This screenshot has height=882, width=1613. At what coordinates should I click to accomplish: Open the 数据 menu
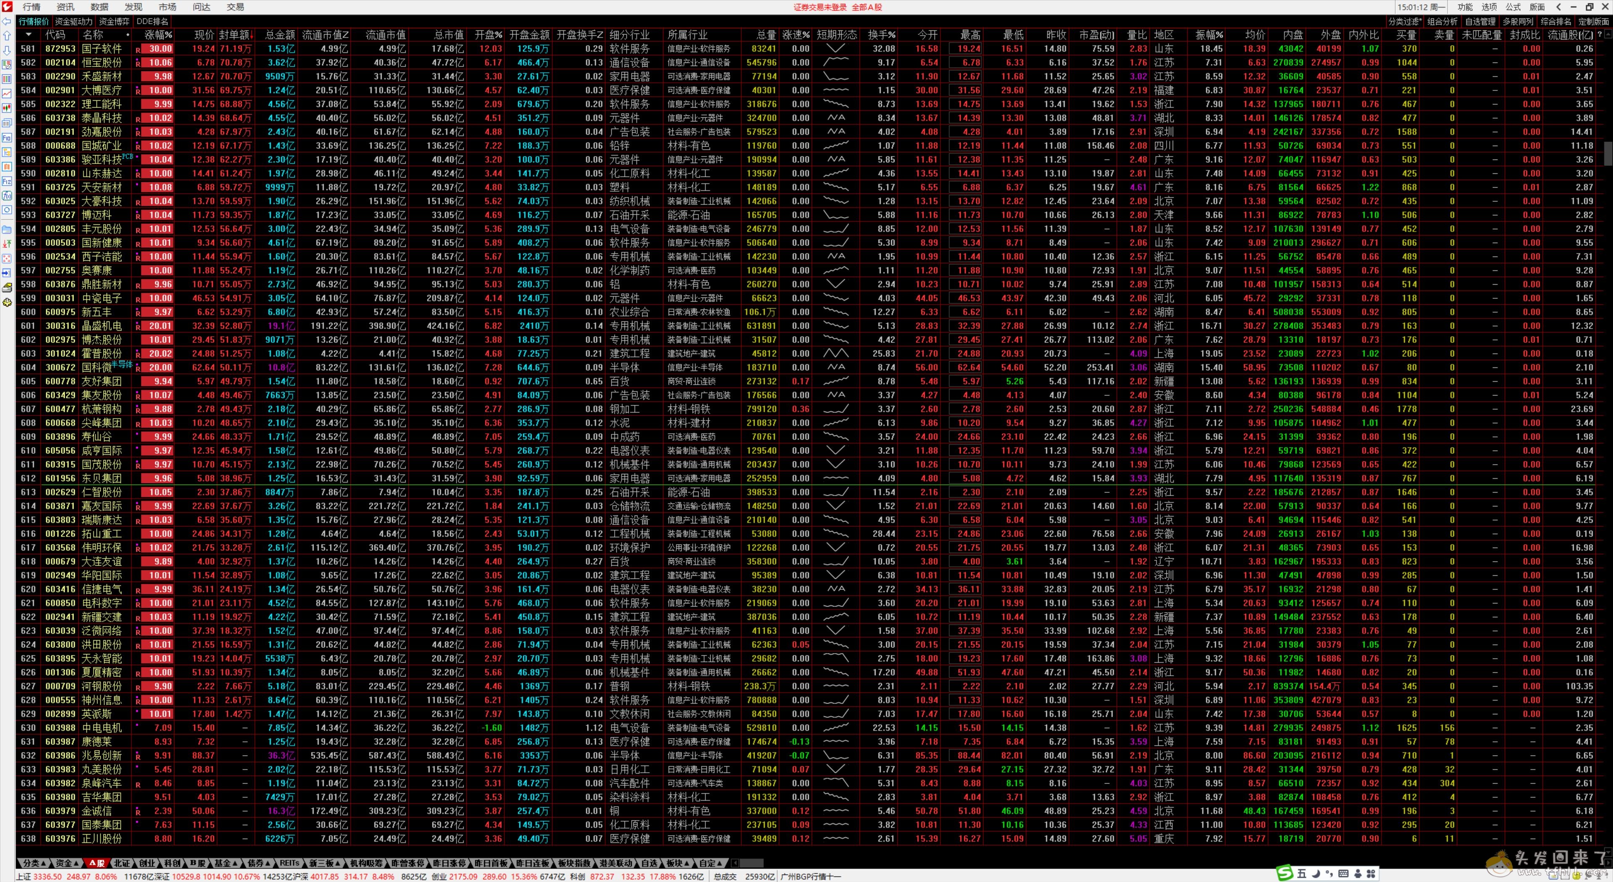[99, 7]
